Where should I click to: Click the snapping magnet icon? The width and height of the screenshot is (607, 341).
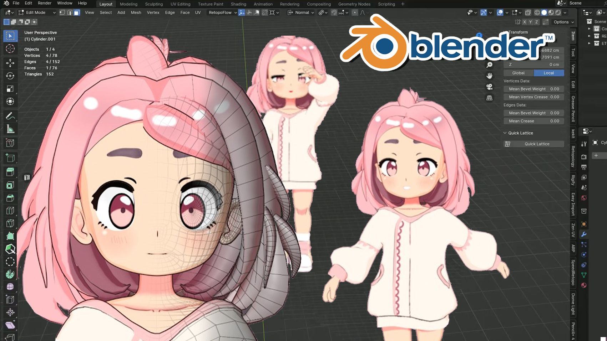(334, 12)
